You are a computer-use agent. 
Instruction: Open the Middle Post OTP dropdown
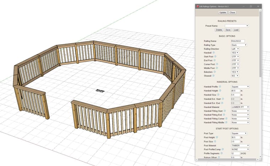click(235, 68)
